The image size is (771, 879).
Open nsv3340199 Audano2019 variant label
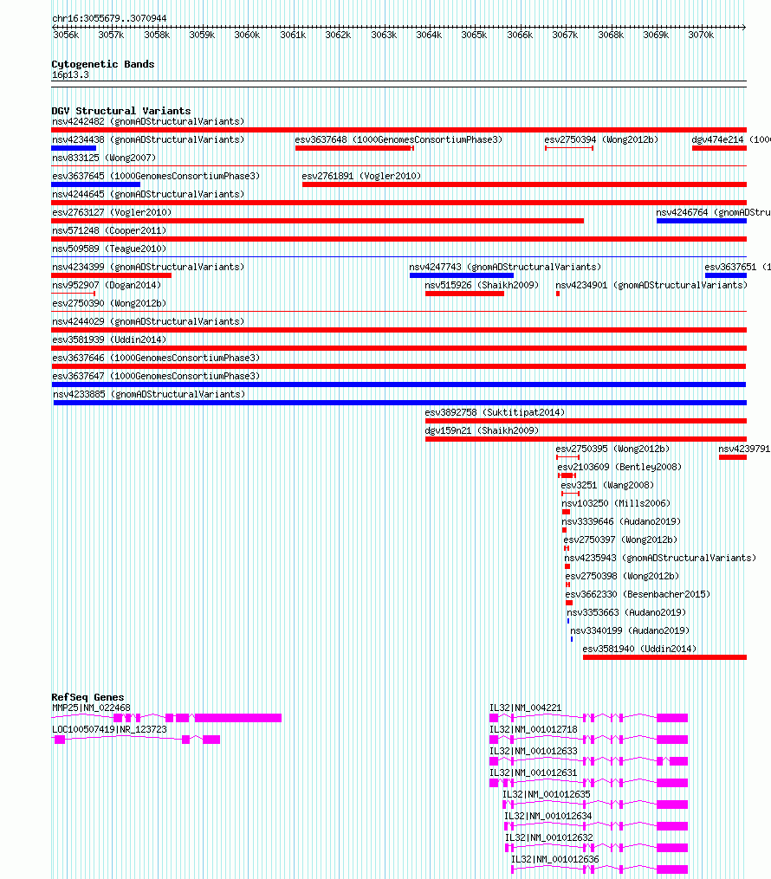(x=630, y=630)
